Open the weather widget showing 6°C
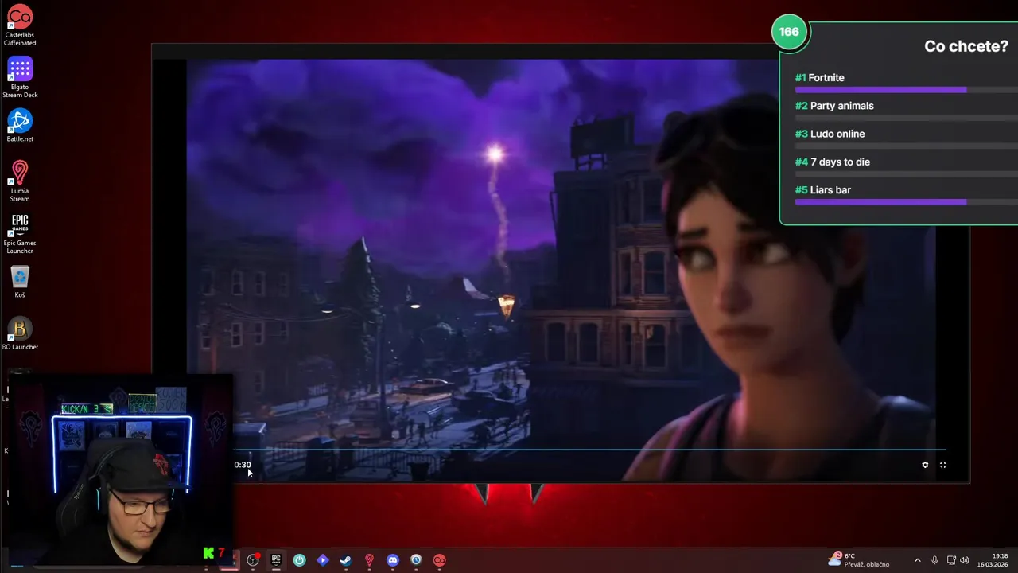 point(859,560)
